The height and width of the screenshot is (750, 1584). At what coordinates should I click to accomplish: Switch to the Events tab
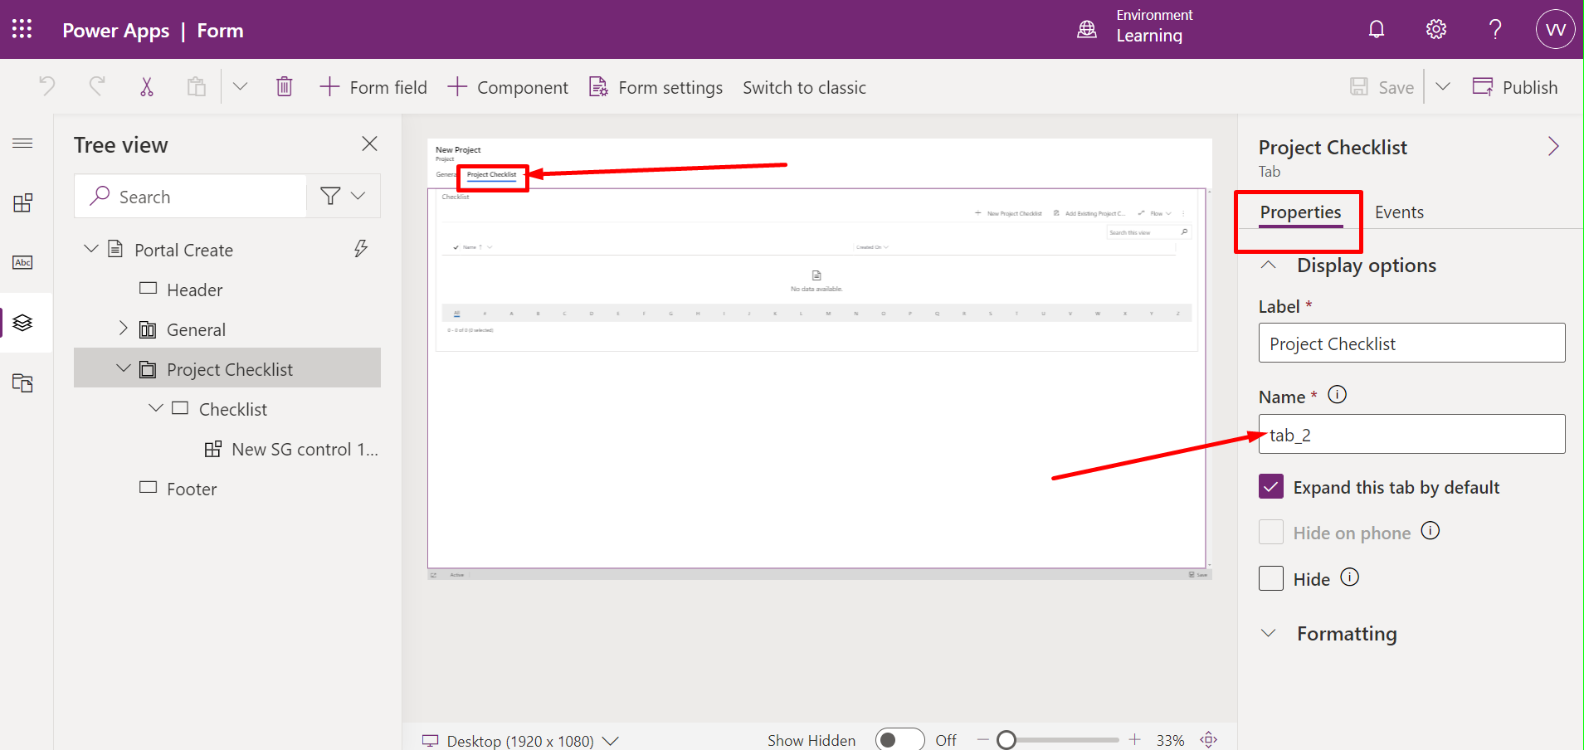[1399, 212]
